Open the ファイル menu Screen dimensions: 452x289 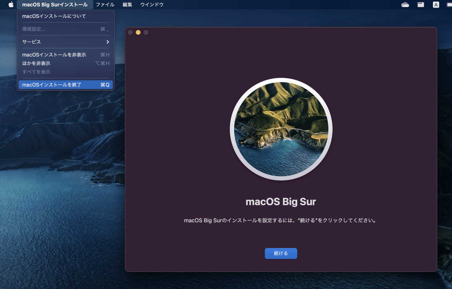point(105,5)
